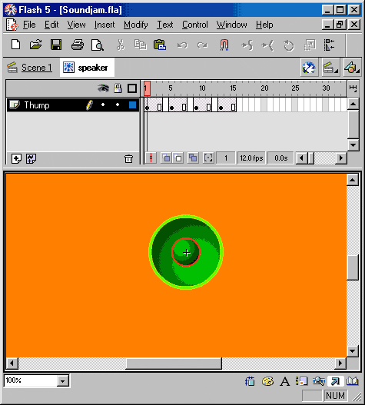Open the Modify menu
Screen dimensions: 365x405
pos(135,25)
